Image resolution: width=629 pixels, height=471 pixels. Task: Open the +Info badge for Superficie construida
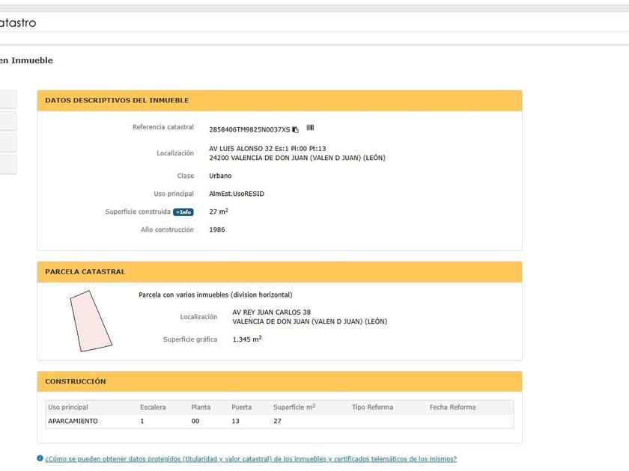[183, 212]
